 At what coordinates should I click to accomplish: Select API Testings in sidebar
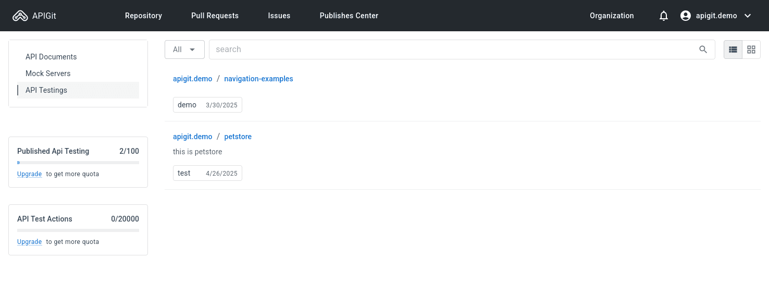point(78,90)
